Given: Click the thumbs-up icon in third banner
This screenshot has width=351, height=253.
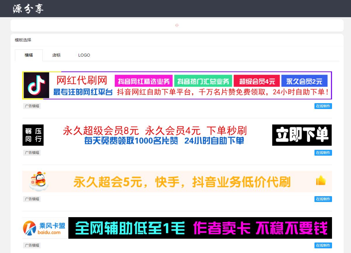Looking at the screenshot, I should click(321, 181).
